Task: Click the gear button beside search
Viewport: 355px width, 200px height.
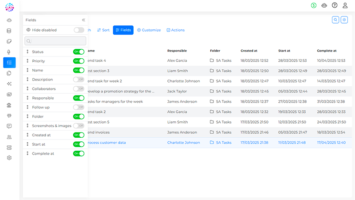Action: point(344,20)
